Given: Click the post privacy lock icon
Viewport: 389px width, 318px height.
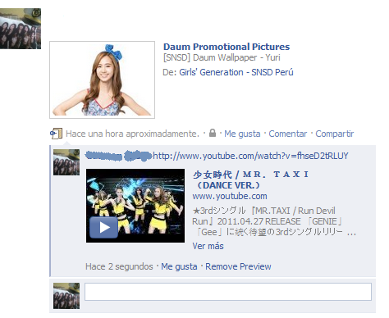Looking at the screenshot, I should [213, 133].
